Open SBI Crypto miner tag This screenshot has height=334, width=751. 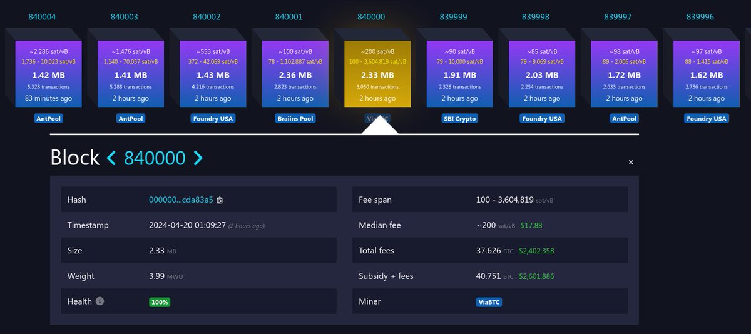[x=459, y=118]
